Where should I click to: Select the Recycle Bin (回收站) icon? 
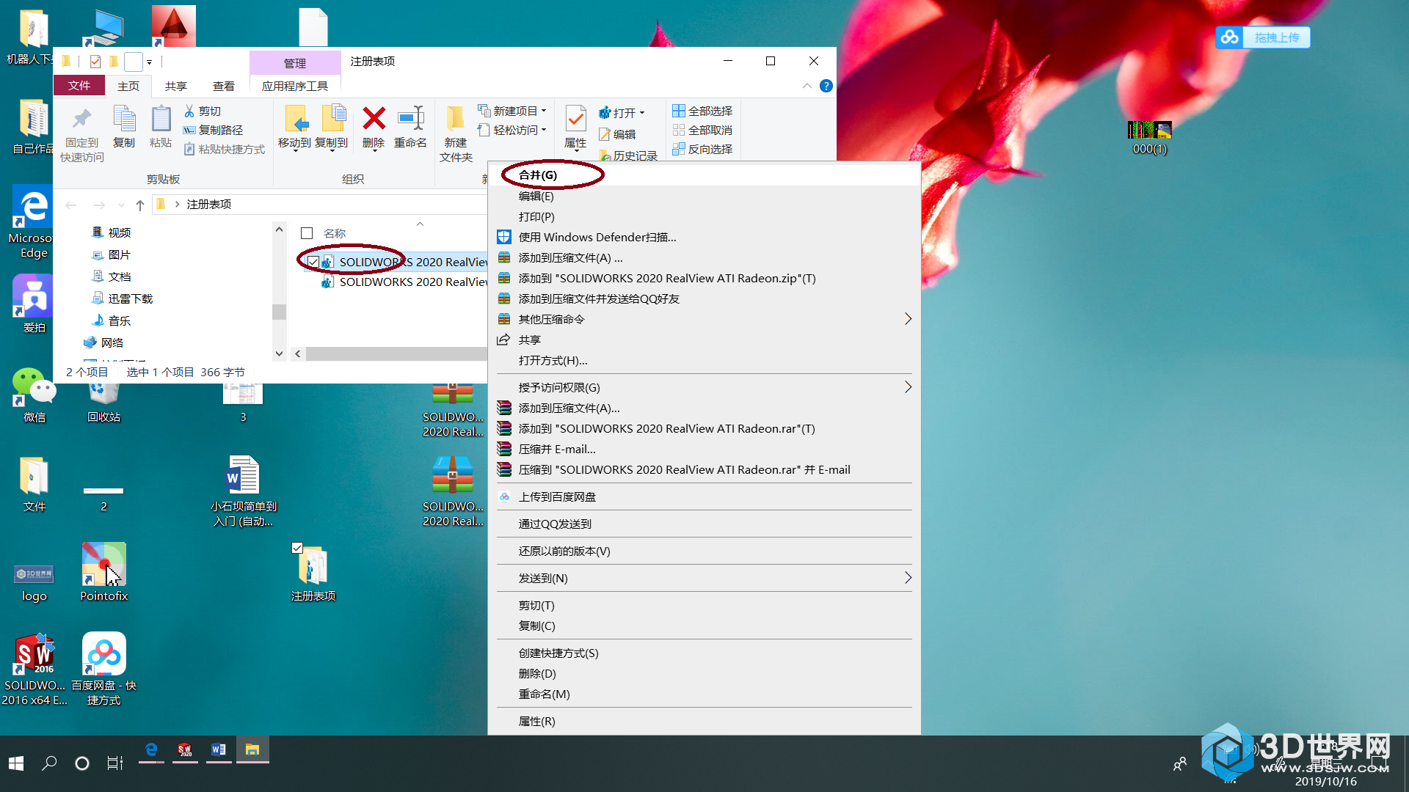point(104,402)
